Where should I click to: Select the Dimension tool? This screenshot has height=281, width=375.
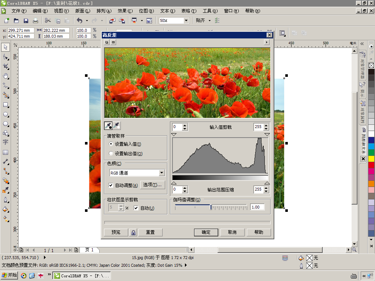tap(5, 162)
